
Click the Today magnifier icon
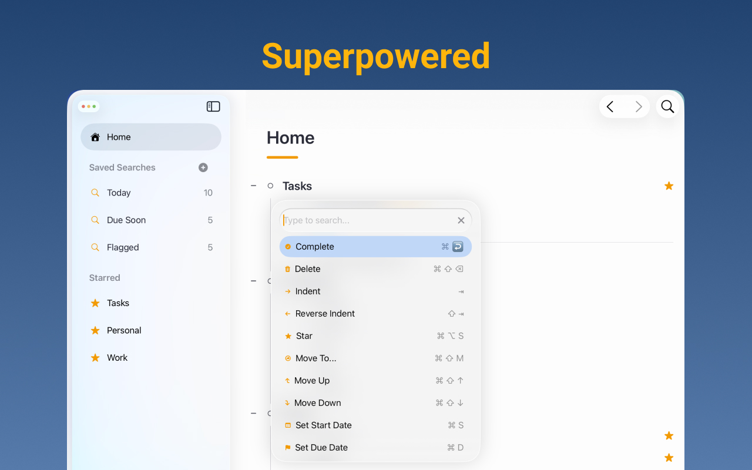95,193
